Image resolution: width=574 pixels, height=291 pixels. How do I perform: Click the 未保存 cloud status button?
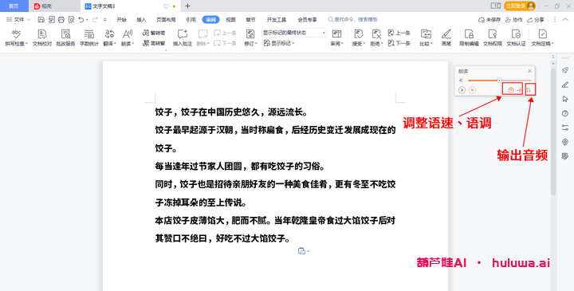489,20
